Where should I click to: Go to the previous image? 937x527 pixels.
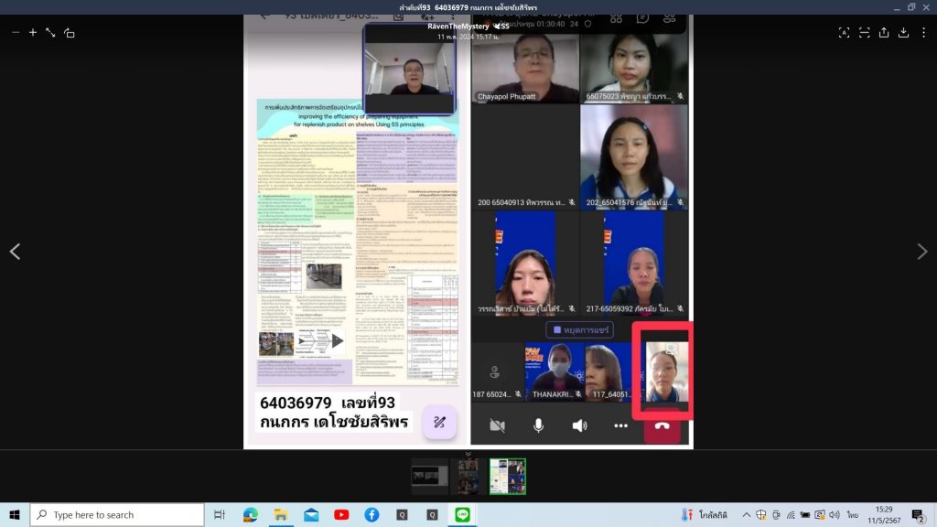15,252
